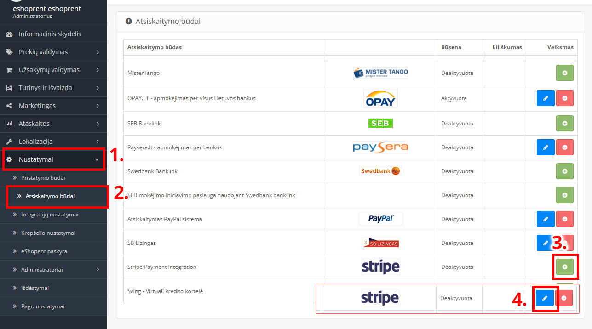Delete the Sving virtual credit card method
Image resolution: width=592 pixels, height=329 pixels.
click(564, 298)
